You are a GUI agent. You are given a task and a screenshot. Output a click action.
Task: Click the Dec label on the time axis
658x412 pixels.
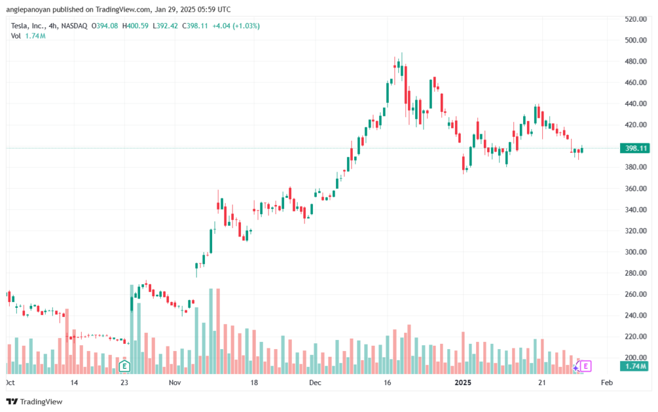tap(316, 382)
